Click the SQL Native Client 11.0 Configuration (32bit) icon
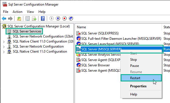Viewport: 170px width, 103px height. [x=9, y=41]
